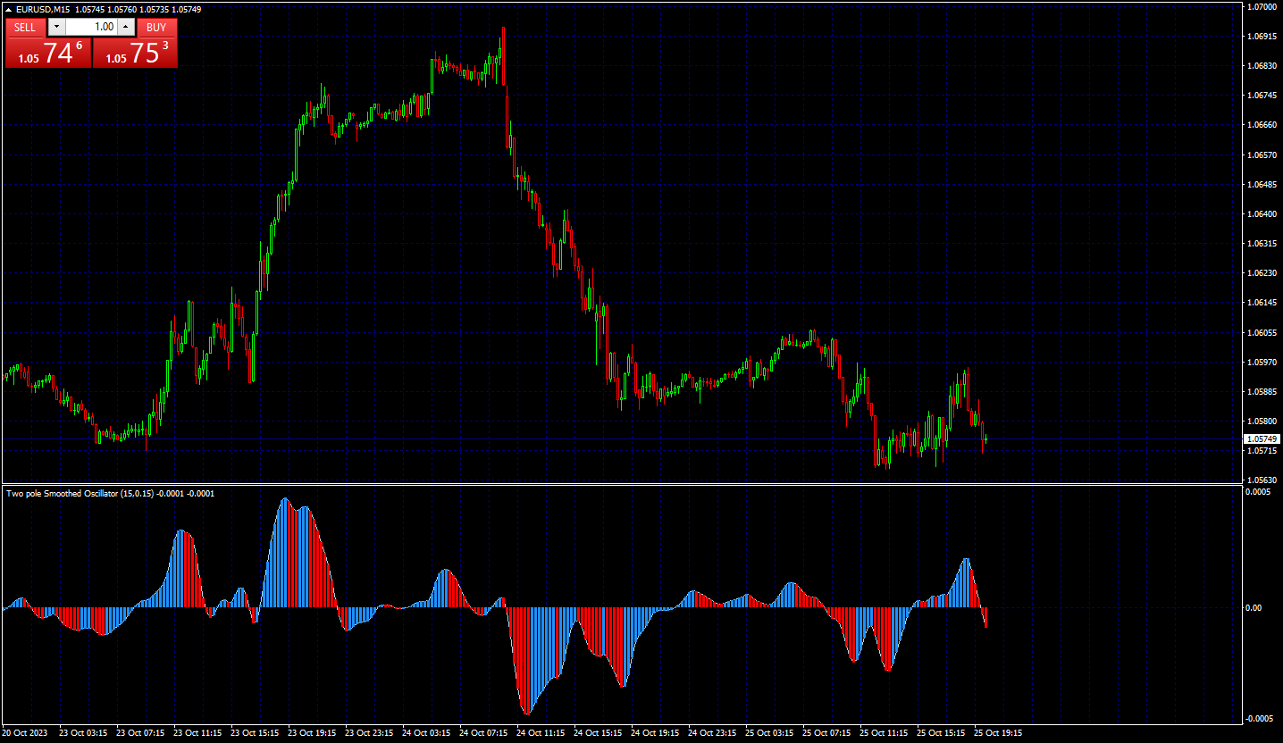Click the 23 Oct 03:15 time label
This screenshot has width=1283, height=743.
[x=83, y=733]
